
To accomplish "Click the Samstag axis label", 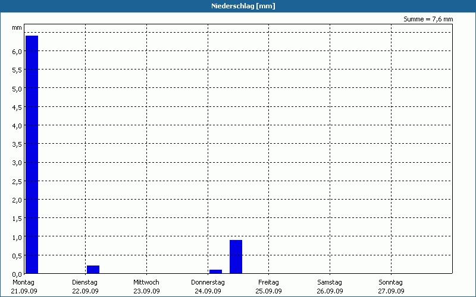I will (x=330, y=282).
